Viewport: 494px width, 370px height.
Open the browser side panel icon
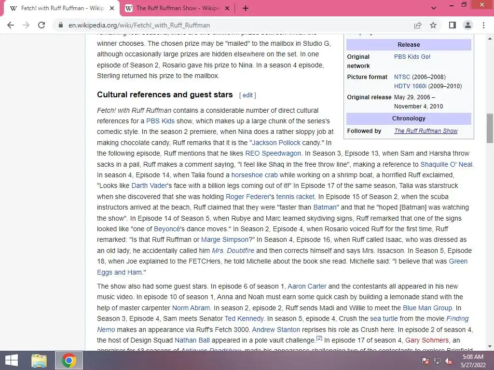[453, 25]
